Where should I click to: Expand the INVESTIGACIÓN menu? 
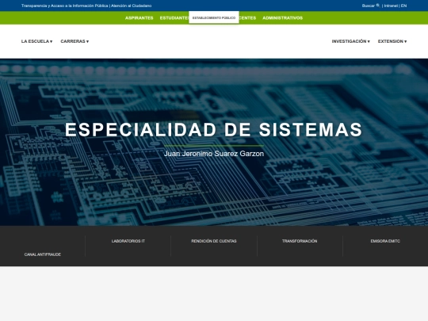point(351,41)
